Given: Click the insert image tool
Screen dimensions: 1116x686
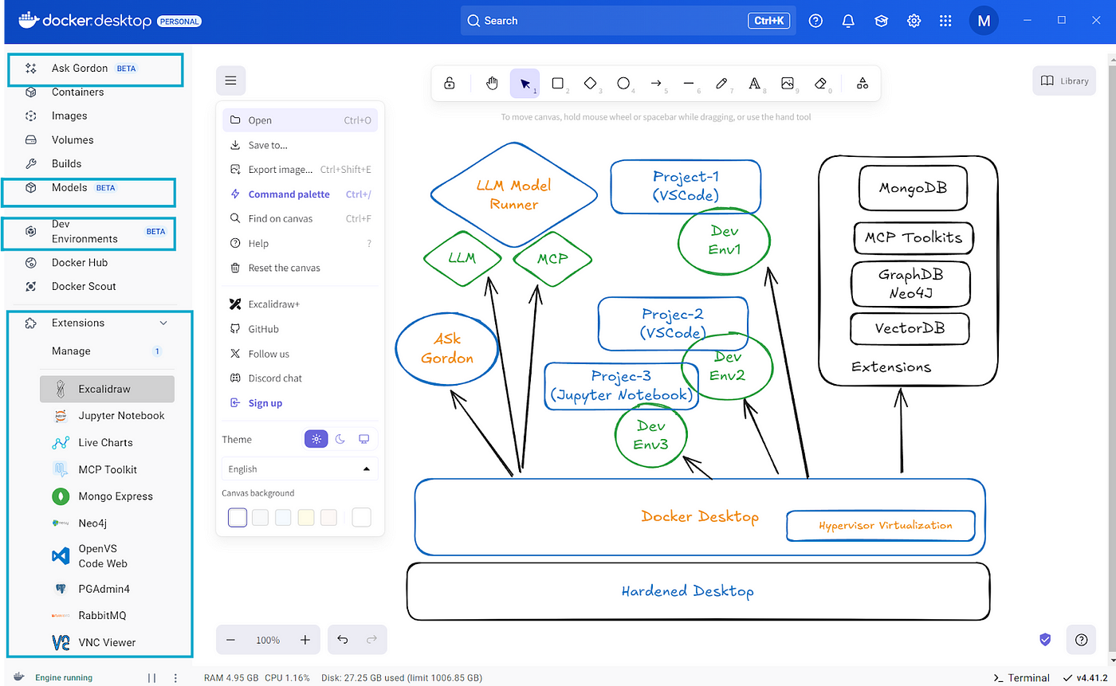Looking at the screenshot, I should (788, 83).
